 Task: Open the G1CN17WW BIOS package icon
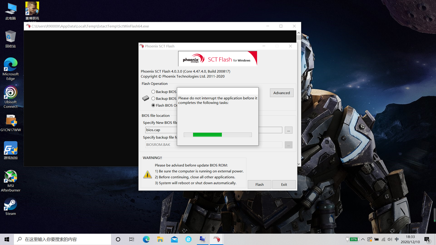(11, 123)
